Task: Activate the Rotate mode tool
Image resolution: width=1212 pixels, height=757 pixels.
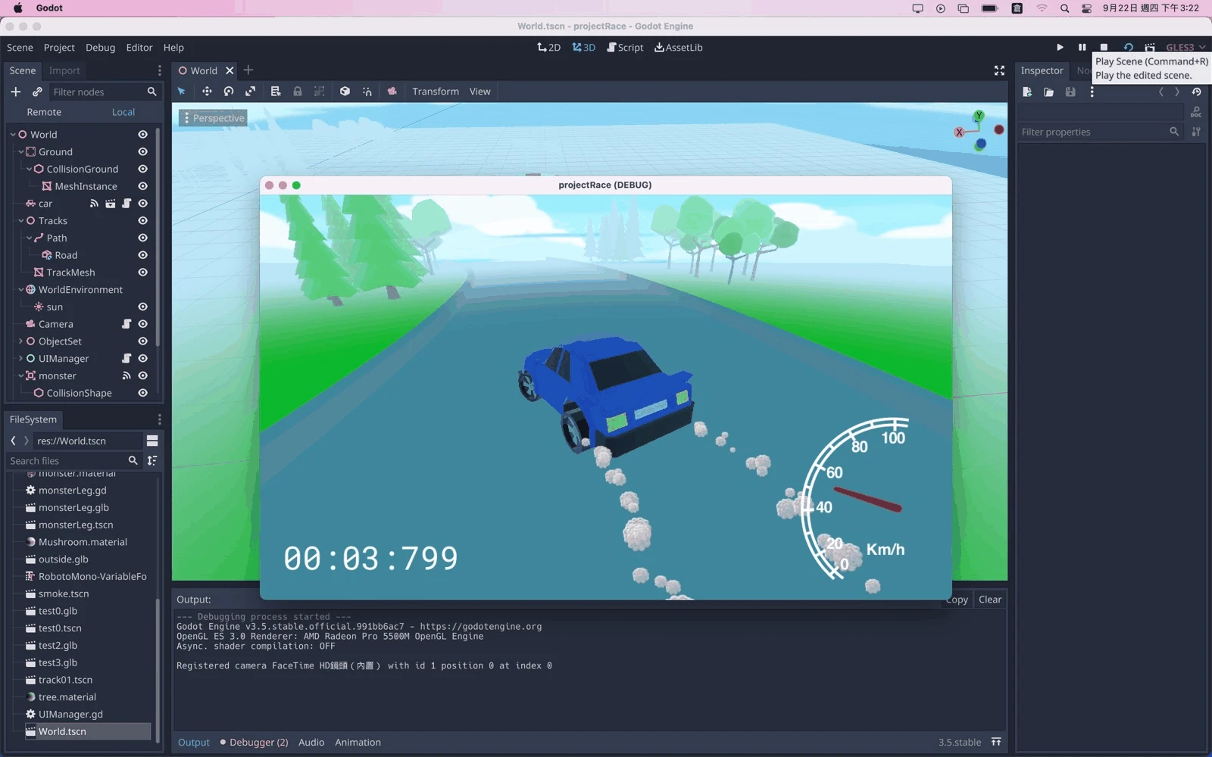Action: (228, 92)
